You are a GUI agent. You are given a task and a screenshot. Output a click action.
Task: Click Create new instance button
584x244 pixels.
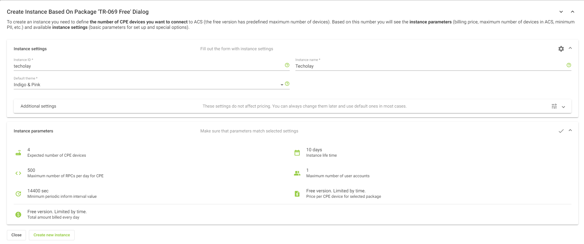52,235
